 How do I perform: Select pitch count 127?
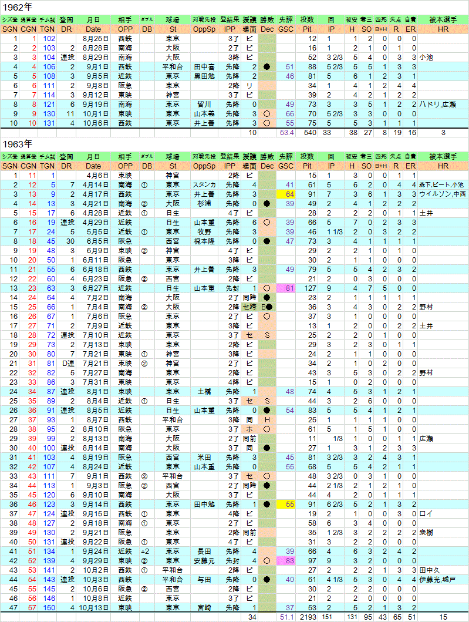(x=309, y=288)
